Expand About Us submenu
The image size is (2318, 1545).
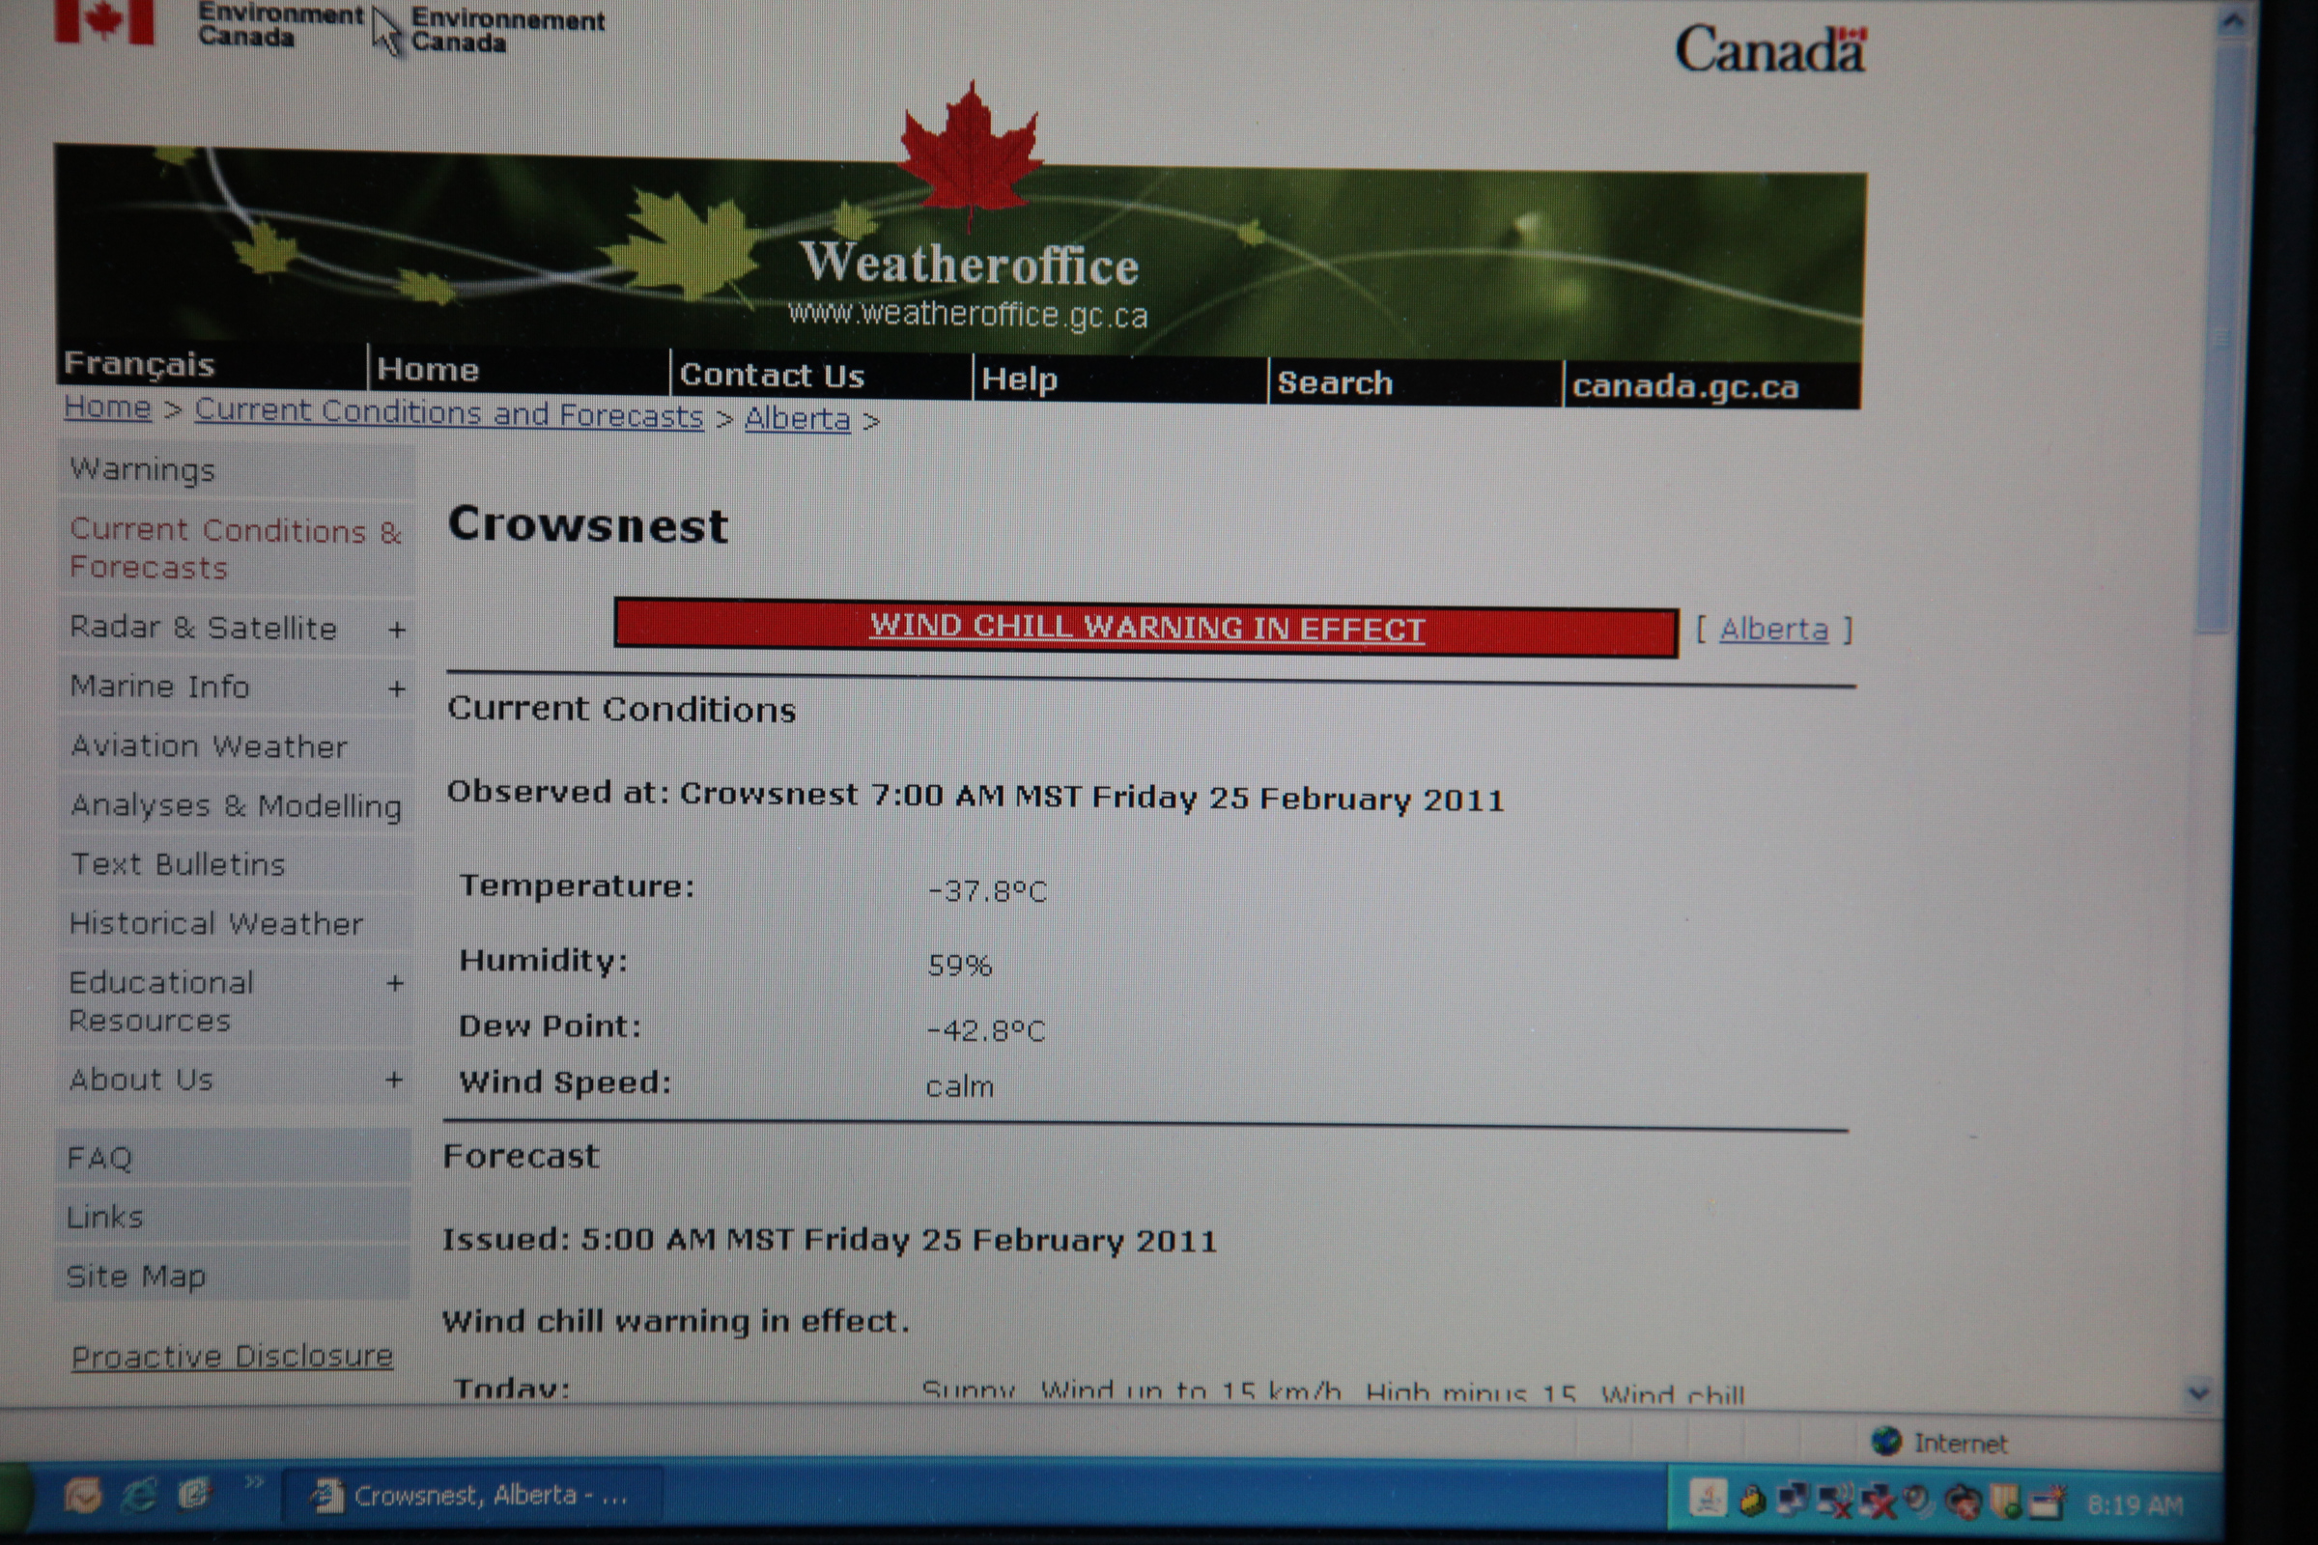click(x=393, y=1080)
